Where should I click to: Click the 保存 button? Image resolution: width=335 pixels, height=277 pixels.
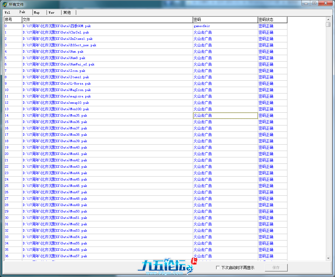(x=276, y=268)
